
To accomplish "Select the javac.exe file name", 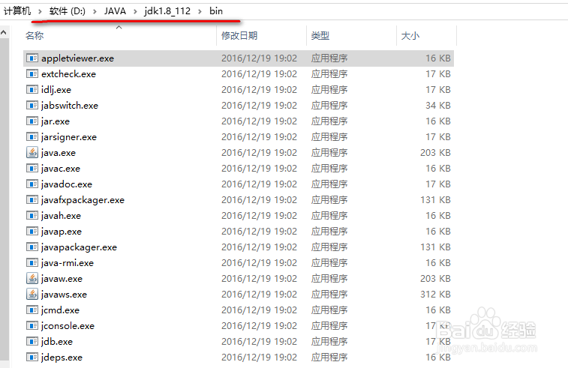I will (x=61, y=169).
